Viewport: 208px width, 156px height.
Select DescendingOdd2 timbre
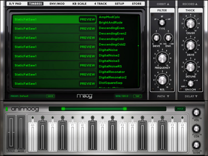(112, 44)
